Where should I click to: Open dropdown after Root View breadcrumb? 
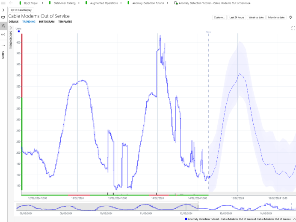coord(42,3)
